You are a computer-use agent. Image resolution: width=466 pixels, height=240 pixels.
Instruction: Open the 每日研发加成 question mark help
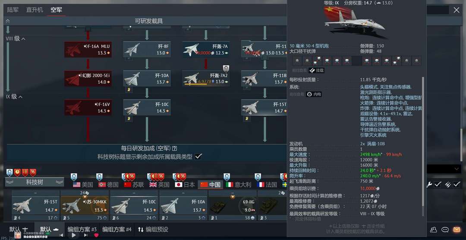(x=175, y=148)
